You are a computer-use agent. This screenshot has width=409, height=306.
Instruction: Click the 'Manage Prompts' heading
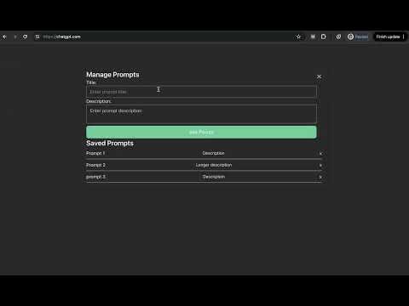(112, 75)
